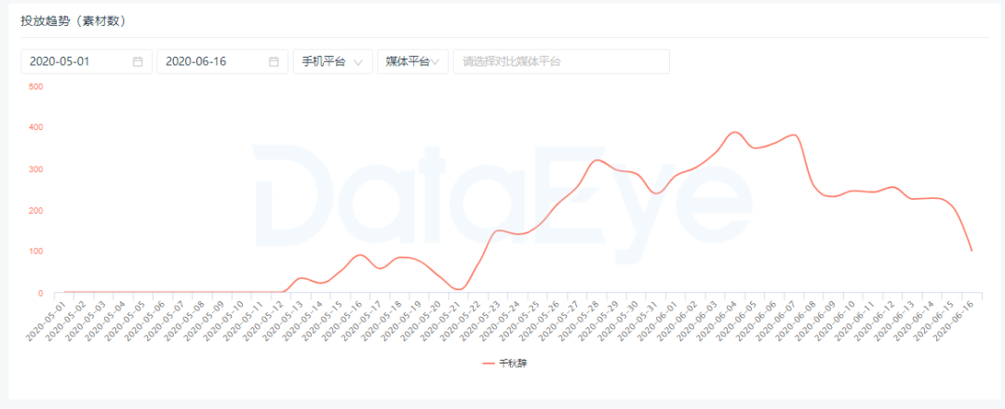The image size is (1005, 409).
Task: Toggle the 千秋辞 series legend label
Action: (x=514, y=363)
